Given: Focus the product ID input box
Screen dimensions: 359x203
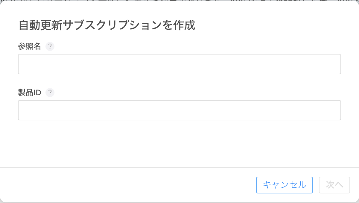Looking at the screenshot, I should coord(180,110).
